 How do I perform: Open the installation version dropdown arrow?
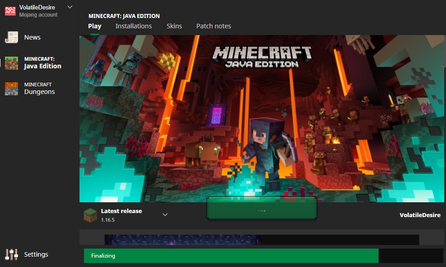(165, 215)
